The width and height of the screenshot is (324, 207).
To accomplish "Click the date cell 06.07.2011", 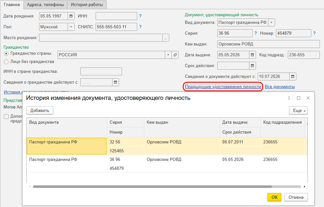I will coord(240,142).
